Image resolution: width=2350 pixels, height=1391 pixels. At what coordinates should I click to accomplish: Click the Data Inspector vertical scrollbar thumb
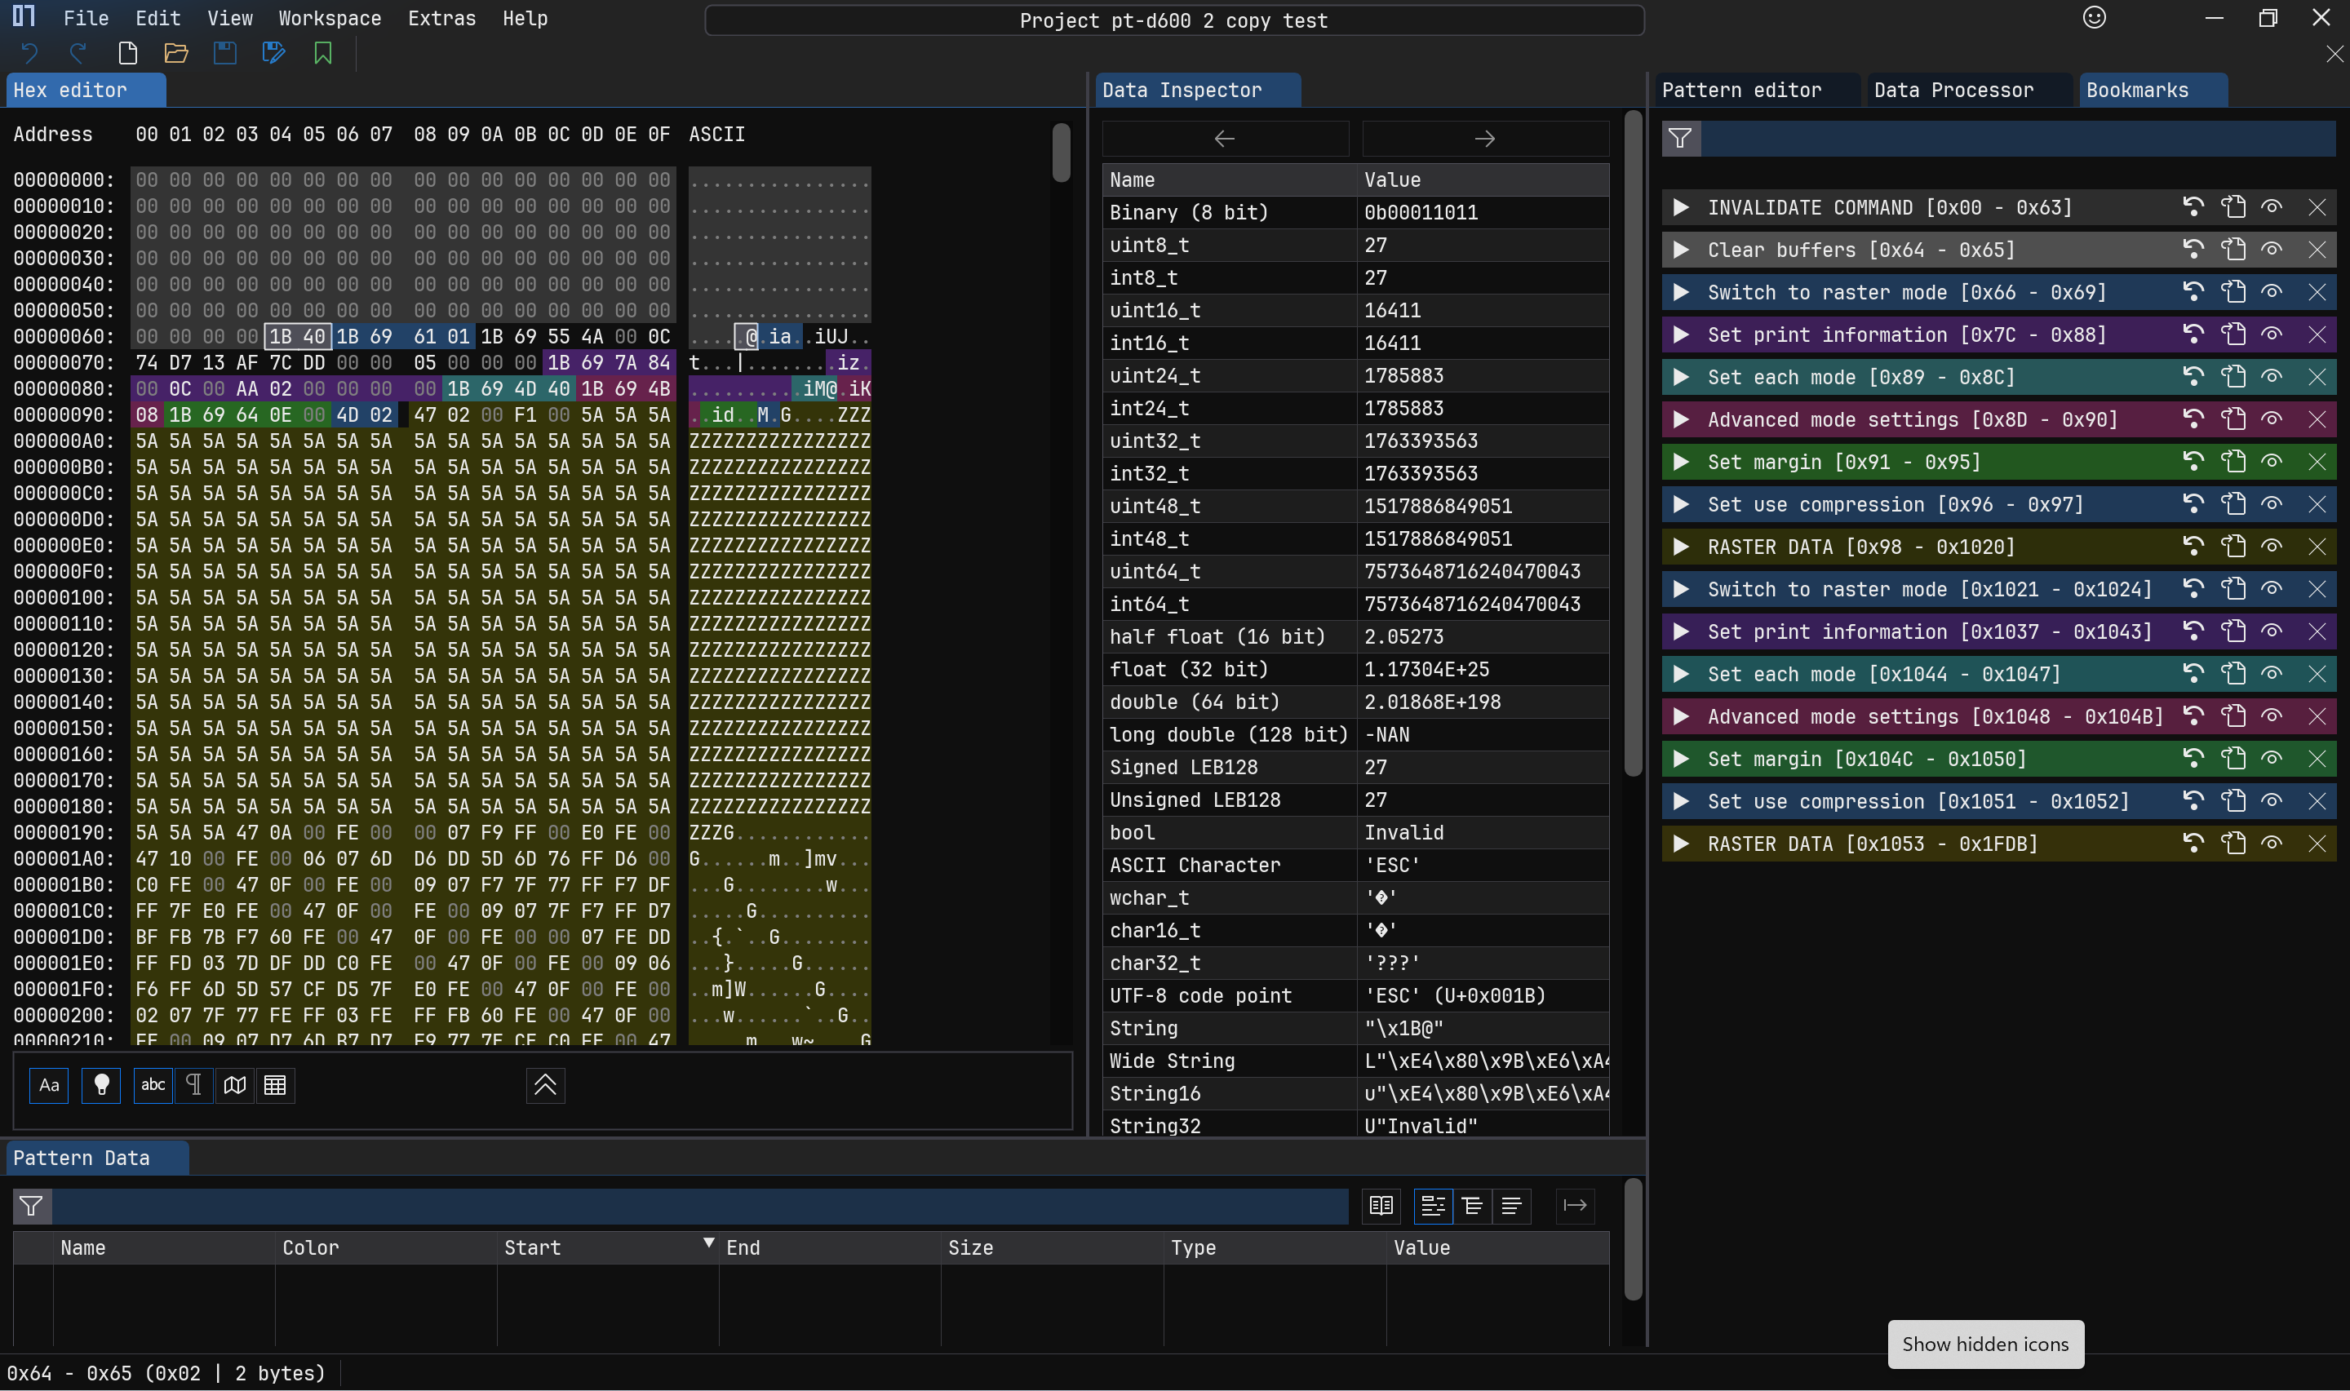pyautogui.click(x=1632, y=443)
